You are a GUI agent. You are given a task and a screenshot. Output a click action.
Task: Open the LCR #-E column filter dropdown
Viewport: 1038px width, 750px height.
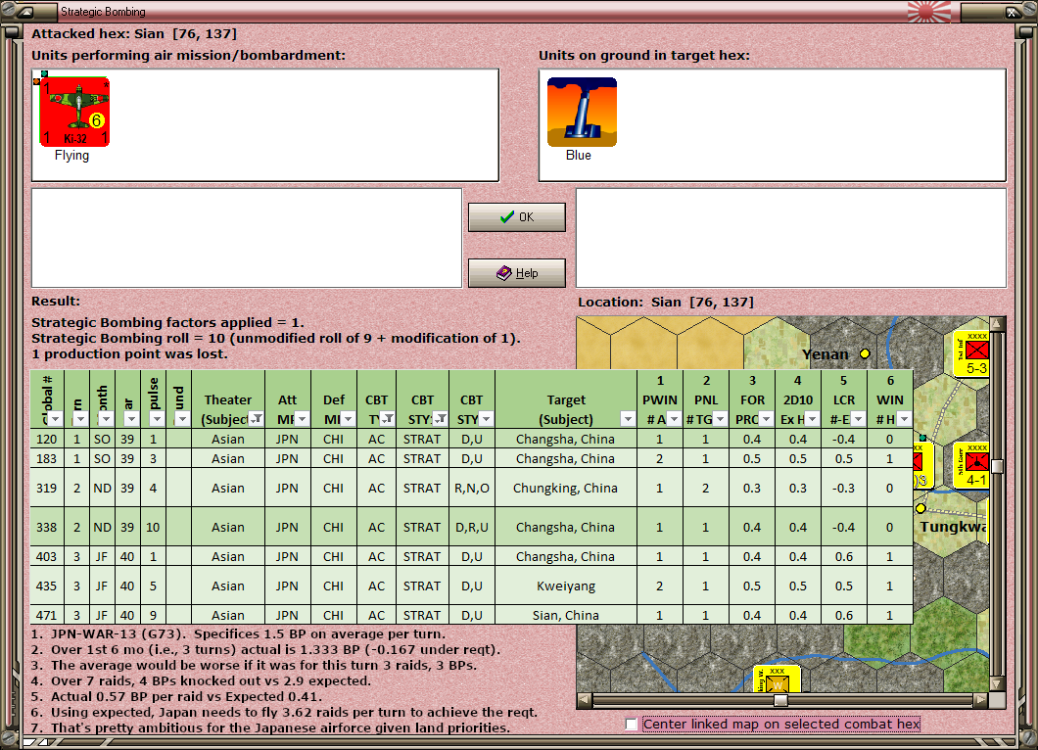pyautogui.click(x=858, y=419)
